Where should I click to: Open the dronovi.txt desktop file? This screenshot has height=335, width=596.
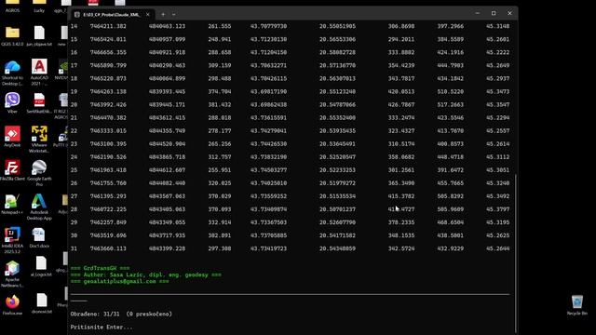(41, 303)
